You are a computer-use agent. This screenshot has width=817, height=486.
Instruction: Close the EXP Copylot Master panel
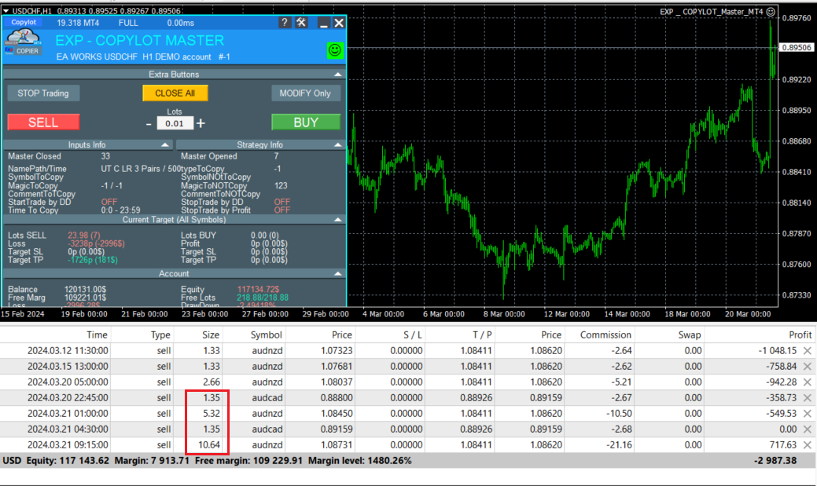pyautogui.click(x=339, y=23)
